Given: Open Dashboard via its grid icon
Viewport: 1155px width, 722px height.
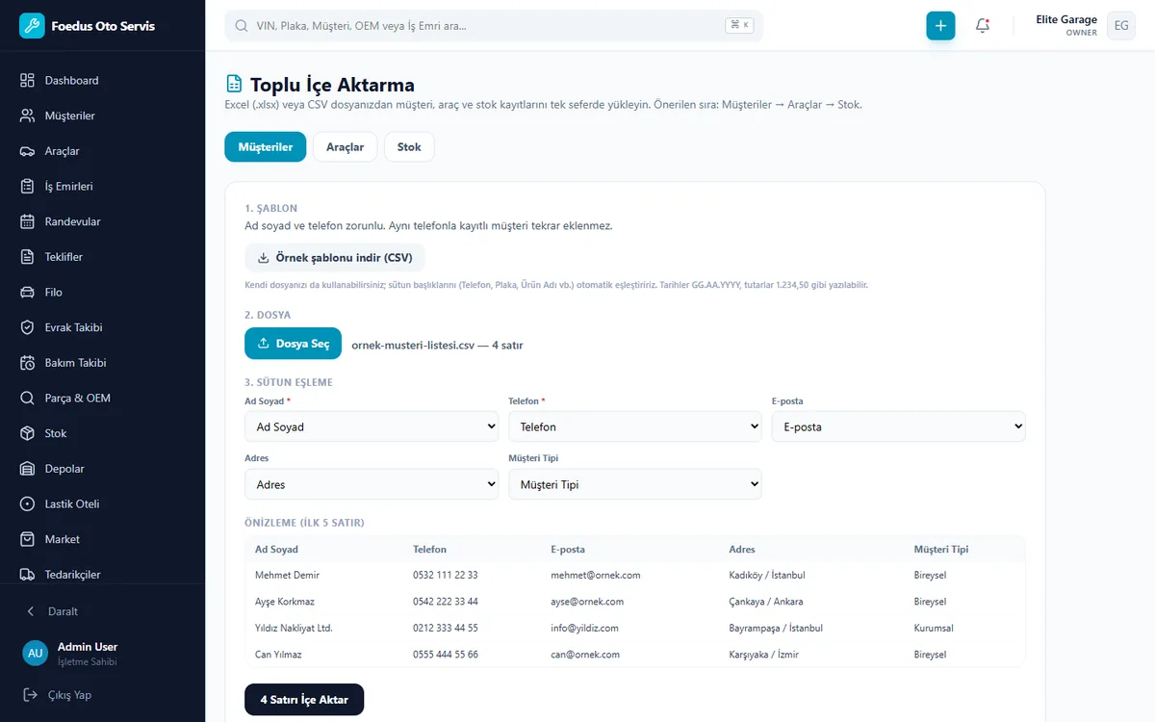Looking at the screenshot, I should pos(27,81).
